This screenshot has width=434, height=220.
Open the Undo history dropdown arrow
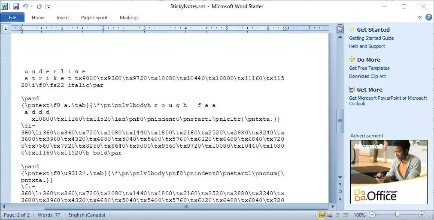[x=32, y=6]
